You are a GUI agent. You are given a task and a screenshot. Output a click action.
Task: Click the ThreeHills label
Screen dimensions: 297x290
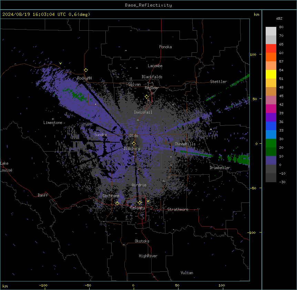pos(185,144)
